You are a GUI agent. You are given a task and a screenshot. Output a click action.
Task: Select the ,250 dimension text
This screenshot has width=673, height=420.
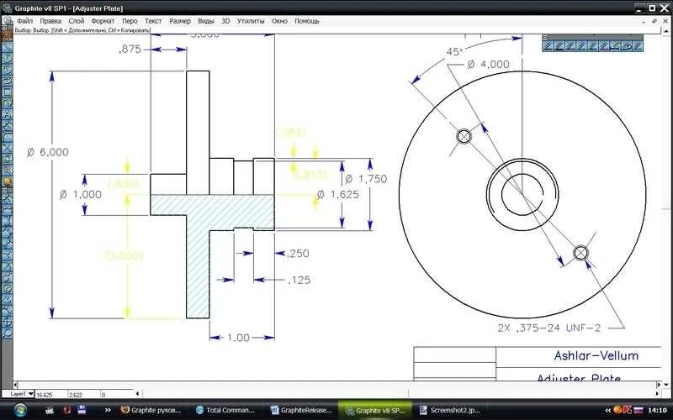coord(298,254)
